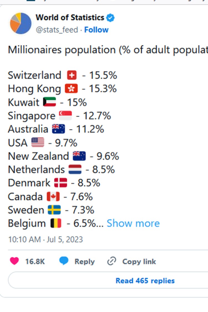Click the World of Statistics account name
This screenshot has height=312, width=208.
(70, 18)
